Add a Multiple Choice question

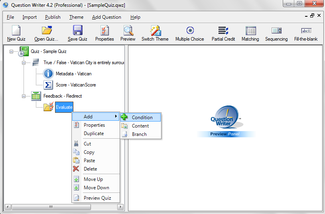[190, 30]
